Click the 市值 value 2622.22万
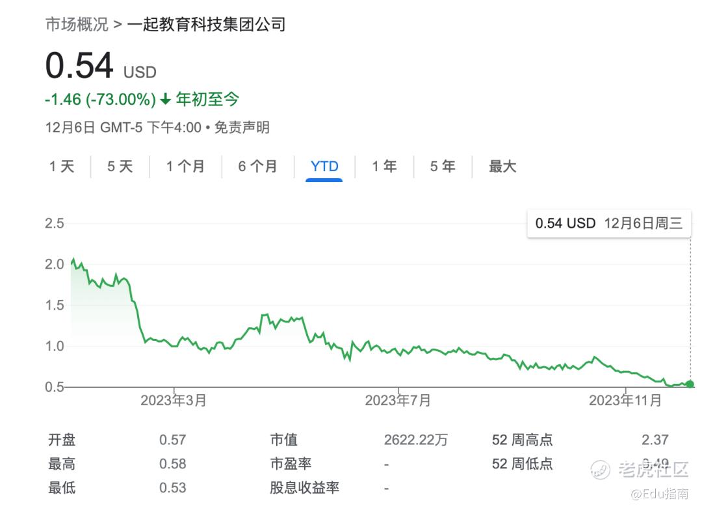Image resolution: width=702 pixels, height=510 pixels. 416,440
